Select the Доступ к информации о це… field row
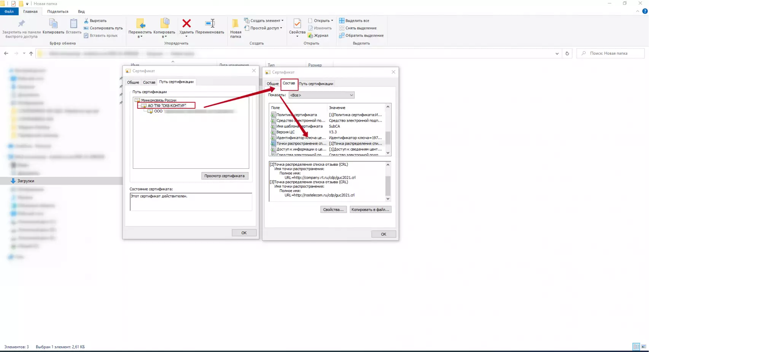The height and width of the screenshot is (352, 761). [327, 149]
